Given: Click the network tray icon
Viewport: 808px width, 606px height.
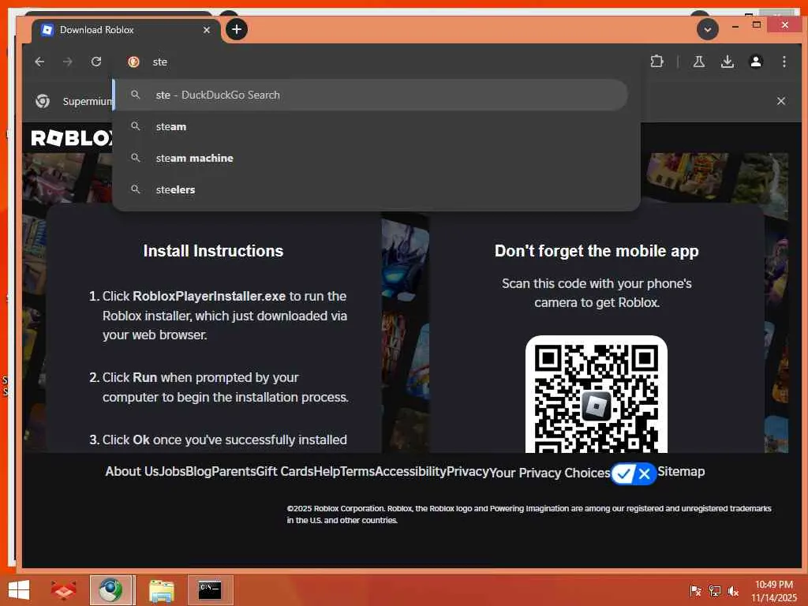Looking at the screenshot, I should (715, 591).
